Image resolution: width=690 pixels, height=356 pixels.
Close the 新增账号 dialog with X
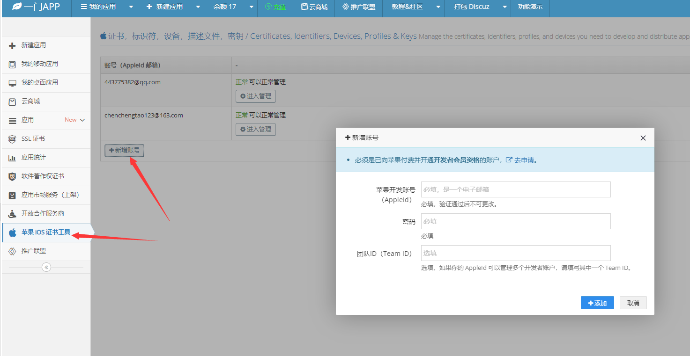tap(643, 138)
